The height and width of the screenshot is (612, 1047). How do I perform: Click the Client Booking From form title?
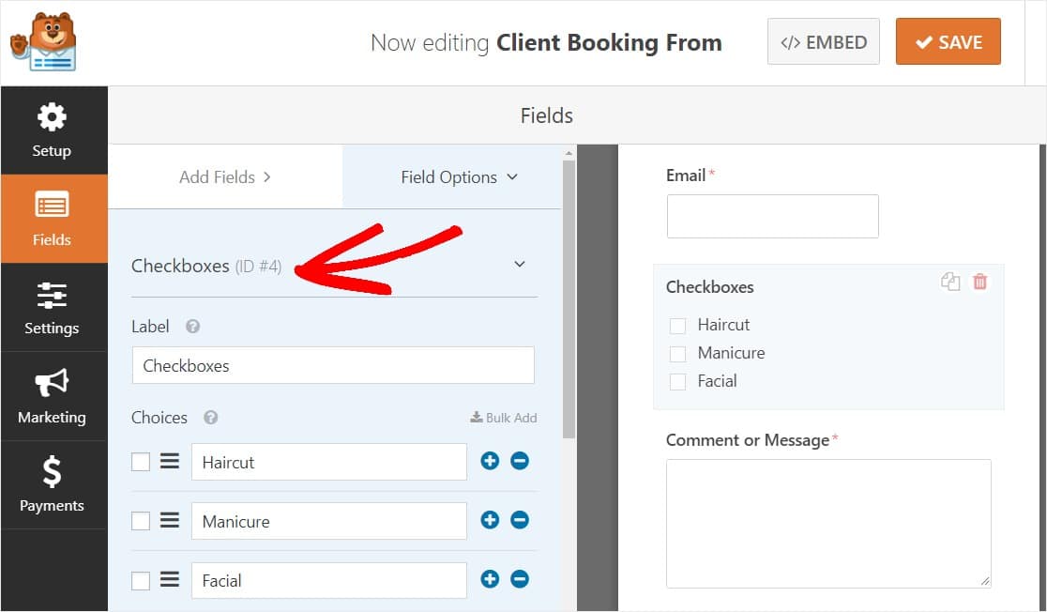pos(609,43)
